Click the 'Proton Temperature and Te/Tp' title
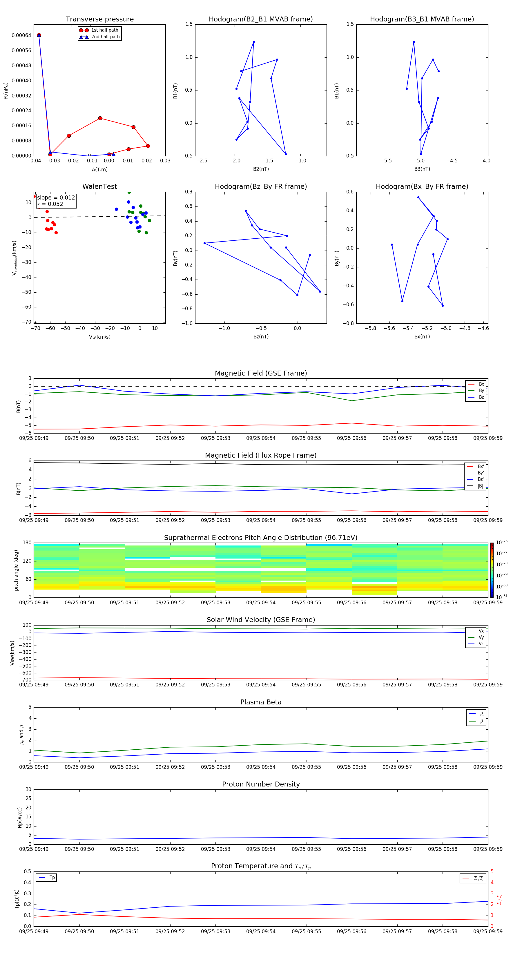 point(261,867)
